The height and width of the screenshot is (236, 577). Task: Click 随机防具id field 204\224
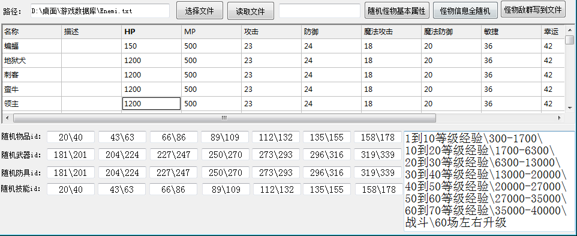[x=122, y=172]
